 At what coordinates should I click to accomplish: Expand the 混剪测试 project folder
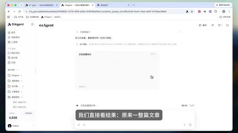[22, 81]
